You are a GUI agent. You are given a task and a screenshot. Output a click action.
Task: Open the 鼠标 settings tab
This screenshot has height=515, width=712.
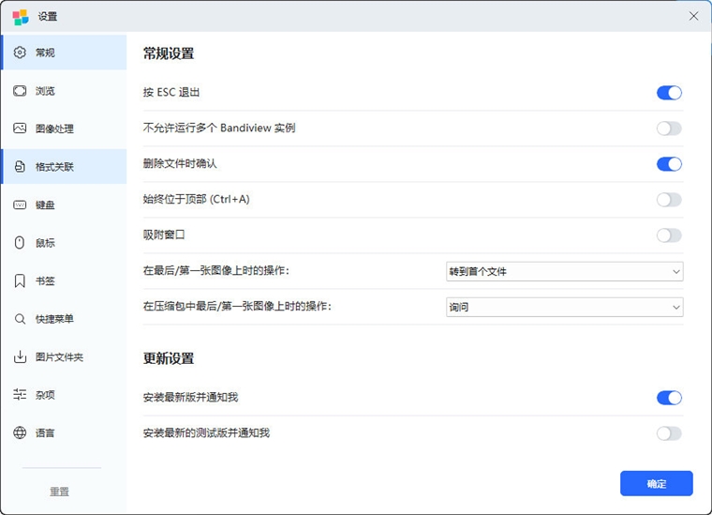tap(64, 242)
